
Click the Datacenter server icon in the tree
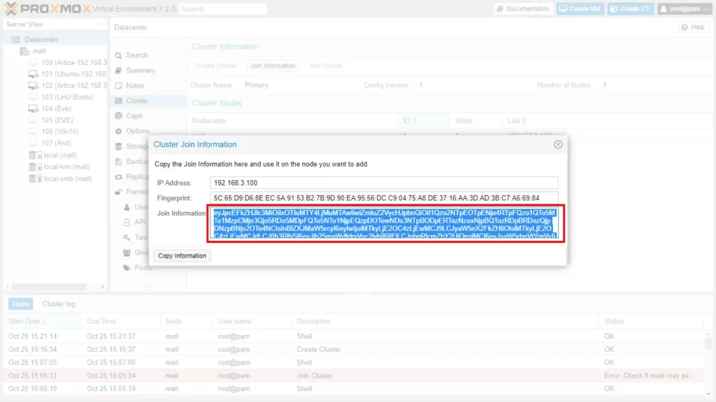[16, 40]
